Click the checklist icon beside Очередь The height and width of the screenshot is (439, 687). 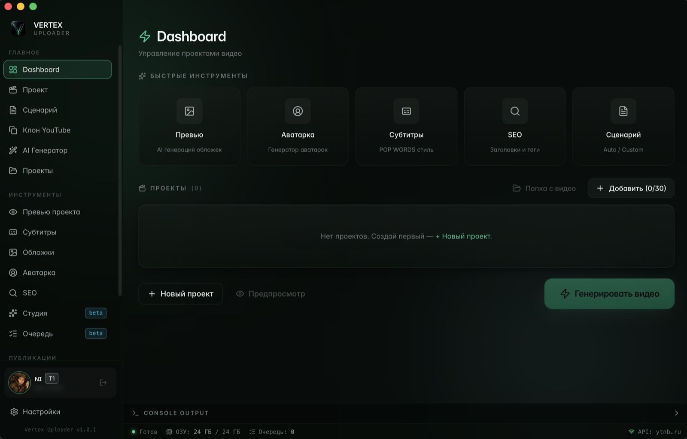pos(13,334)
